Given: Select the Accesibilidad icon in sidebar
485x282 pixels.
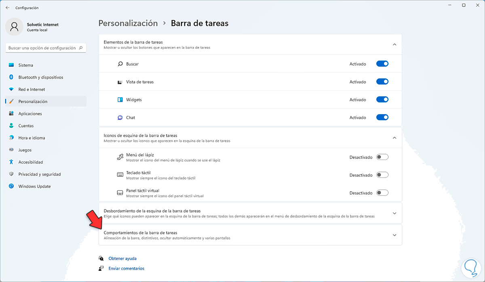Looking at the screenshot, I should pyautogui.click(x=11, y=162).
